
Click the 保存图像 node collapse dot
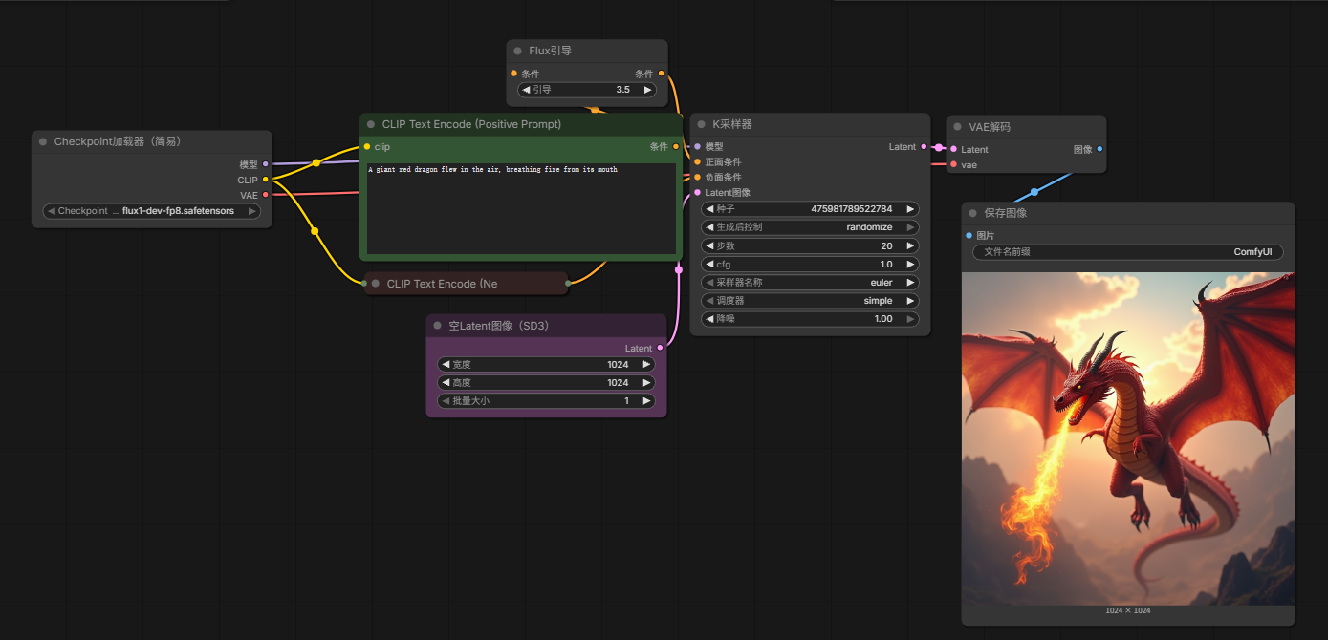coord(973,213)
